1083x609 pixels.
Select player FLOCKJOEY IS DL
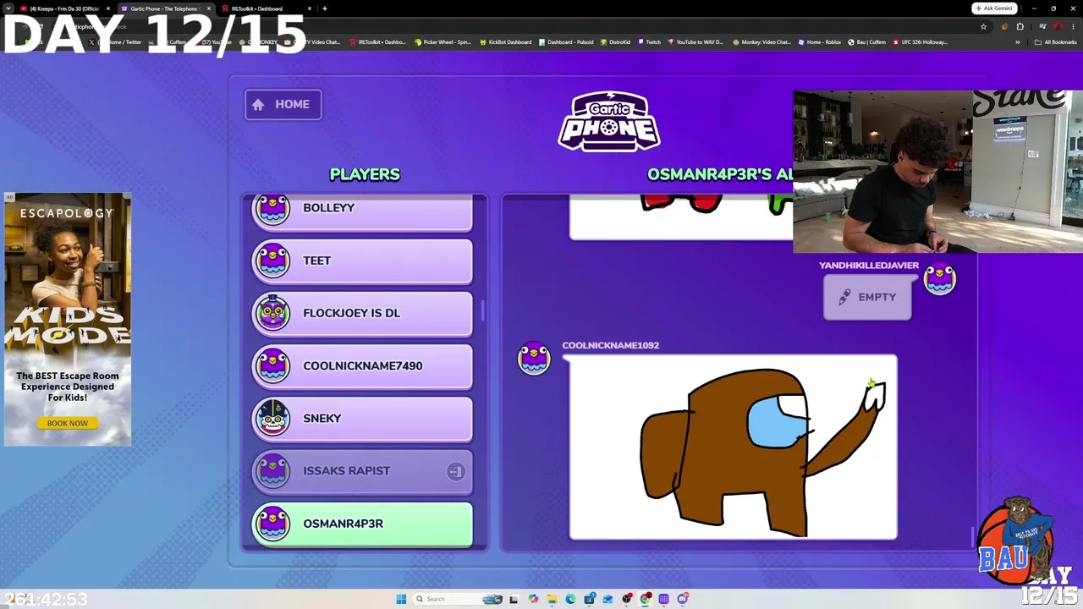(362, 313)
